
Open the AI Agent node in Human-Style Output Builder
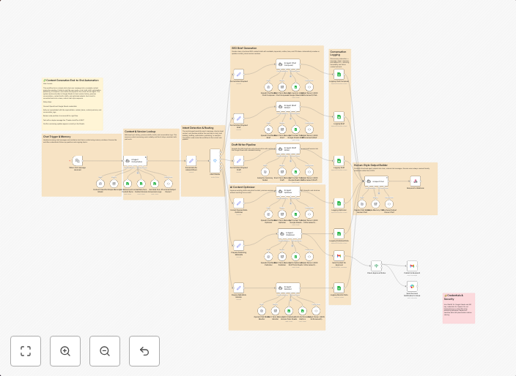376,180
